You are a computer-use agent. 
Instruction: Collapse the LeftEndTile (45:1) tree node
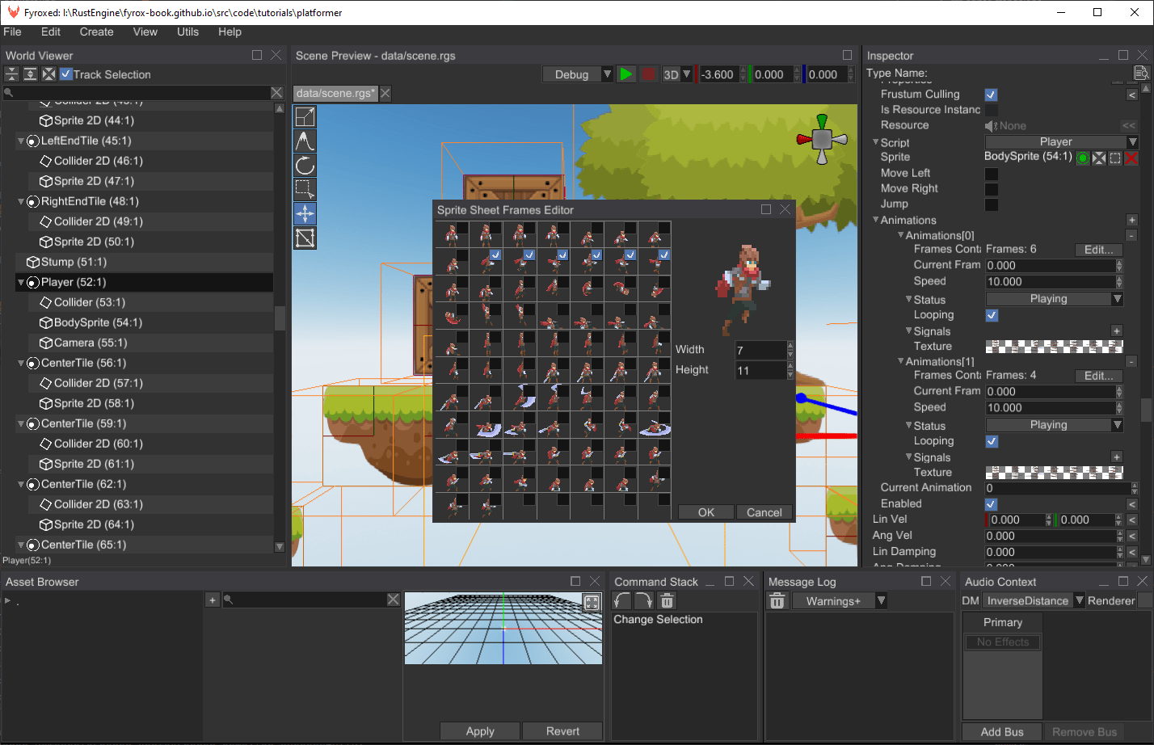point(21,141)
